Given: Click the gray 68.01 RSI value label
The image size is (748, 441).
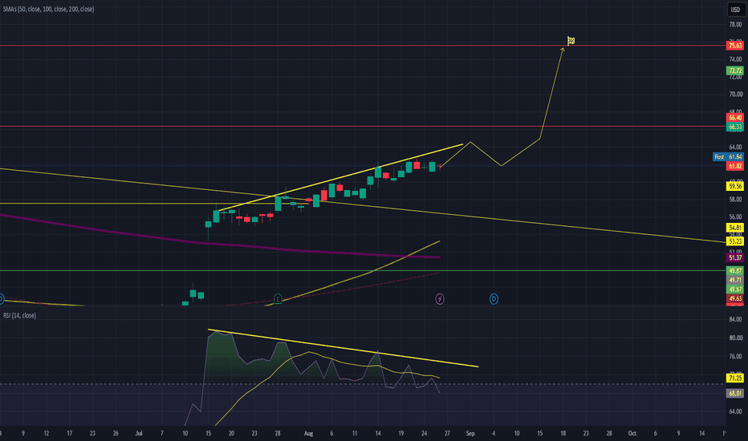Looking at the screenshot, I should (734, 394).
